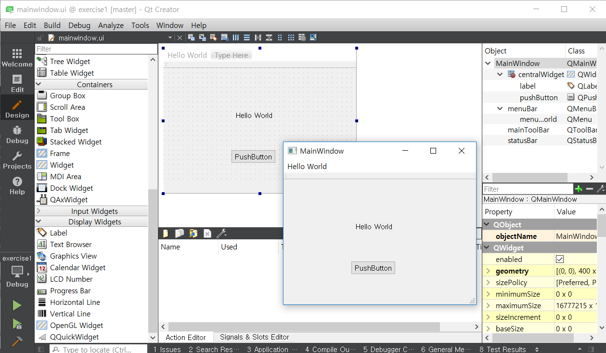Collapse MainWindow in Object tree
606x353 pixels.
488,63
